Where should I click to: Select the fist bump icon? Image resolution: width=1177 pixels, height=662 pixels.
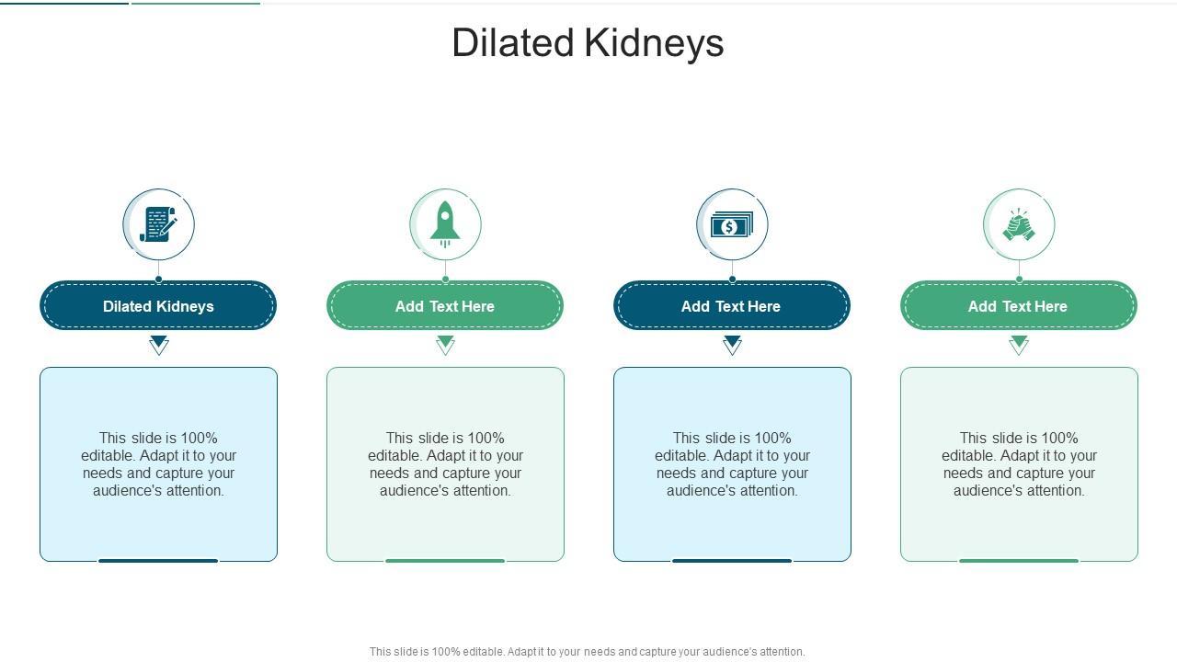point(1019,224)
